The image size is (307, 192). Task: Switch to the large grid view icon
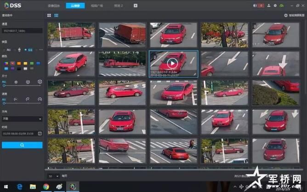tap(49, 15)
